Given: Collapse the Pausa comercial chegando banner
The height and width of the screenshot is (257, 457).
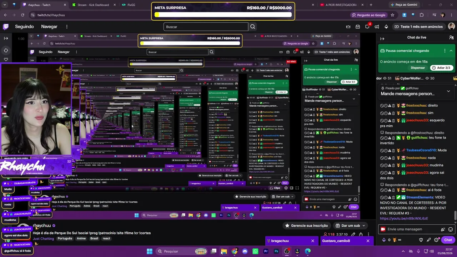Looking at the screenshot, I should (451, 51).
